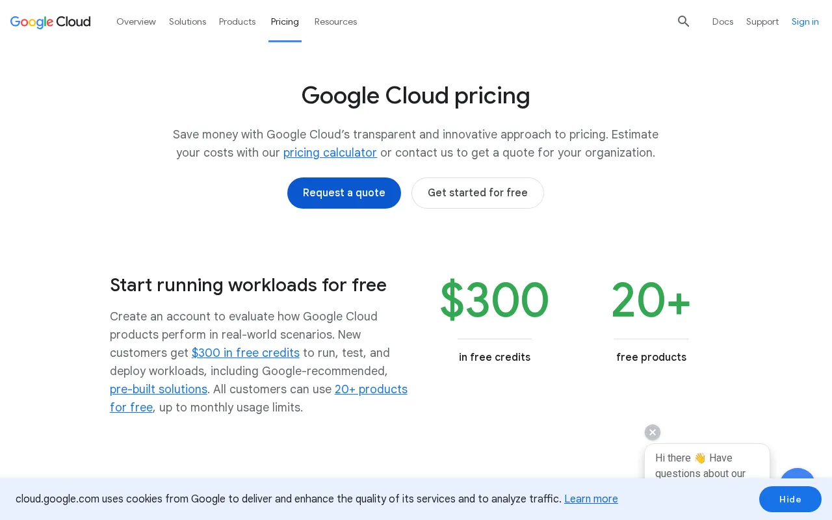832x520 pixels.
Task: Open the Google Cloud logo home link
Action: (51, 21)
